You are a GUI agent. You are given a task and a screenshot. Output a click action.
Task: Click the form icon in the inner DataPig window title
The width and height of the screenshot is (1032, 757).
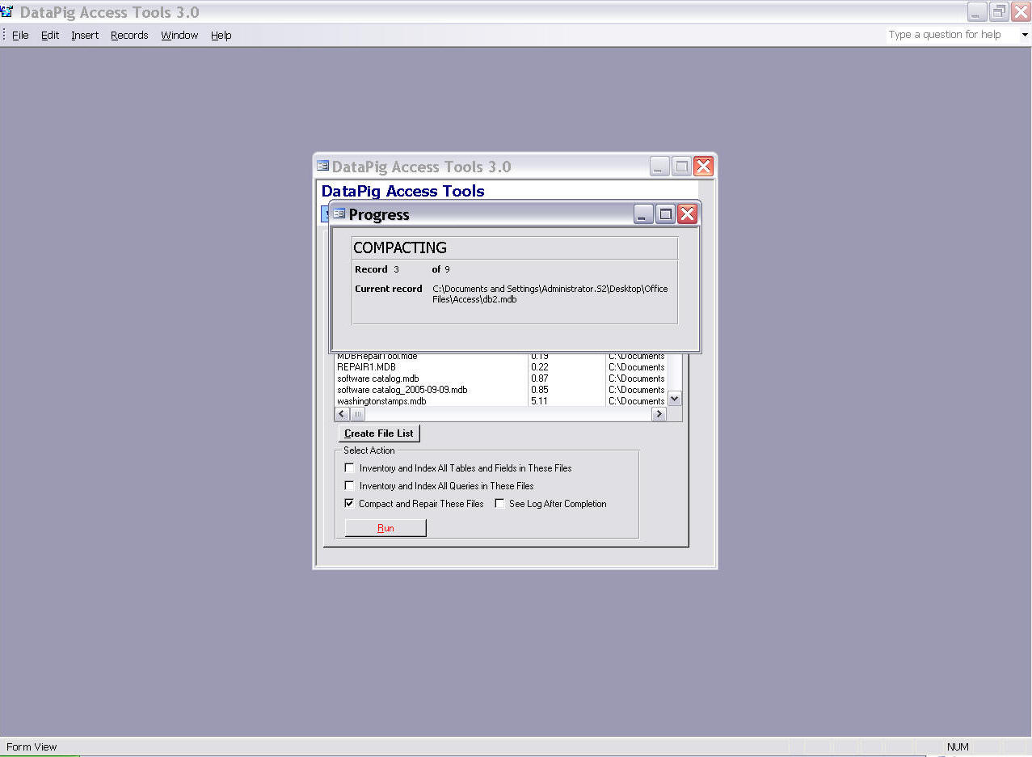pyautogui.click(x=323, y=167)
